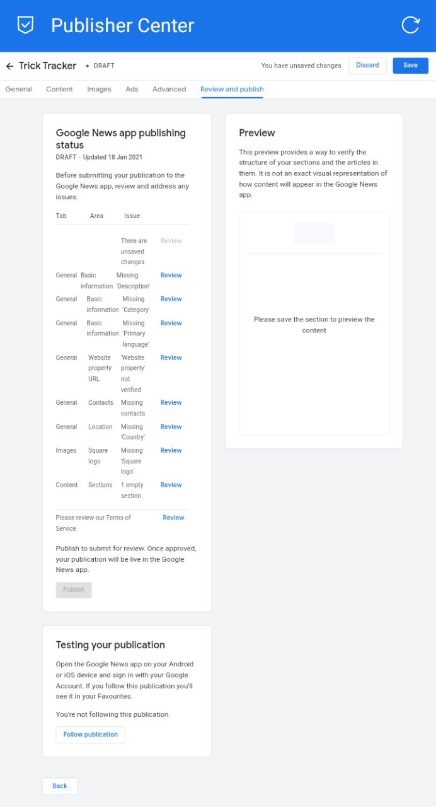Click the Follow publication button
This screenshot has width=436, height=807.
pyautogui.click(x=90, y=735)
